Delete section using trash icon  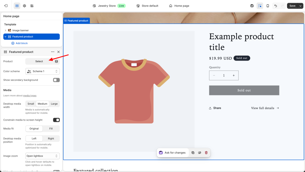click(206, 153)
